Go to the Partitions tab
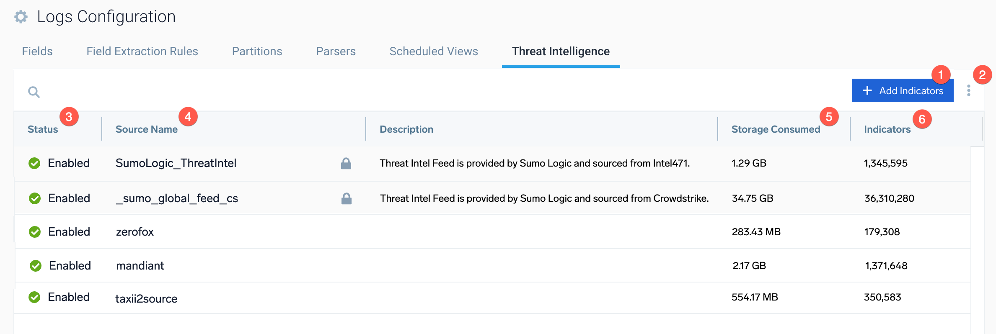The width and height of the screenshot is (996, 334). tap(257, 51)
